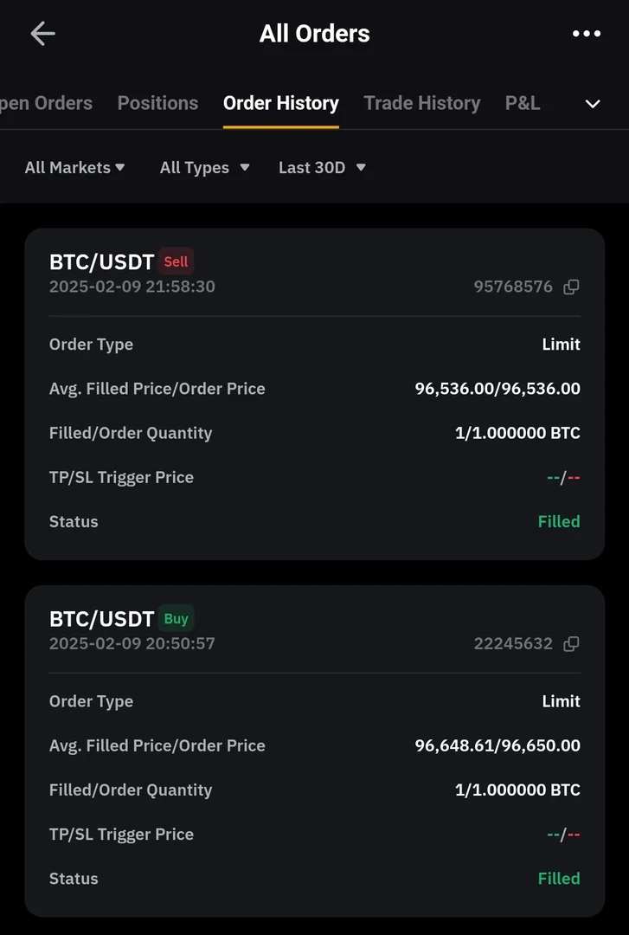
Task: Copy order ID 22245632
Action: coord(571,644)
